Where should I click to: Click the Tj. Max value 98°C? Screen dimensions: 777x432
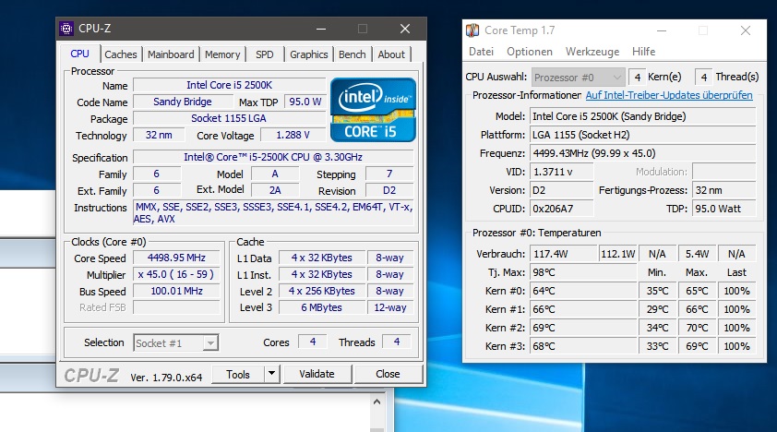click(583, 272)
